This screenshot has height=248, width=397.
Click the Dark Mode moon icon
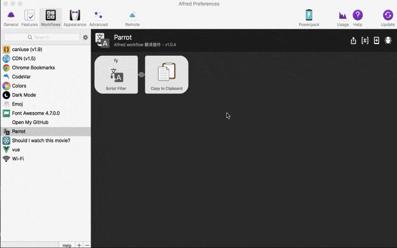coord(6,95)
